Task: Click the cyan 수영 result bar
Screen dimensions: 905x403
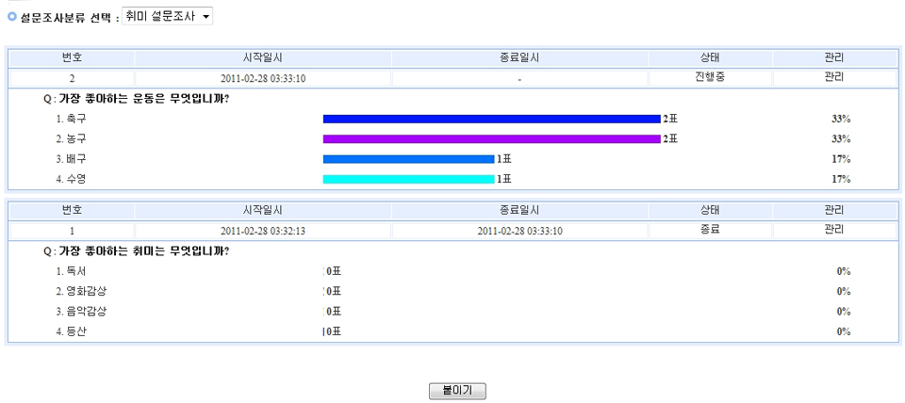Action: (408, 178)
